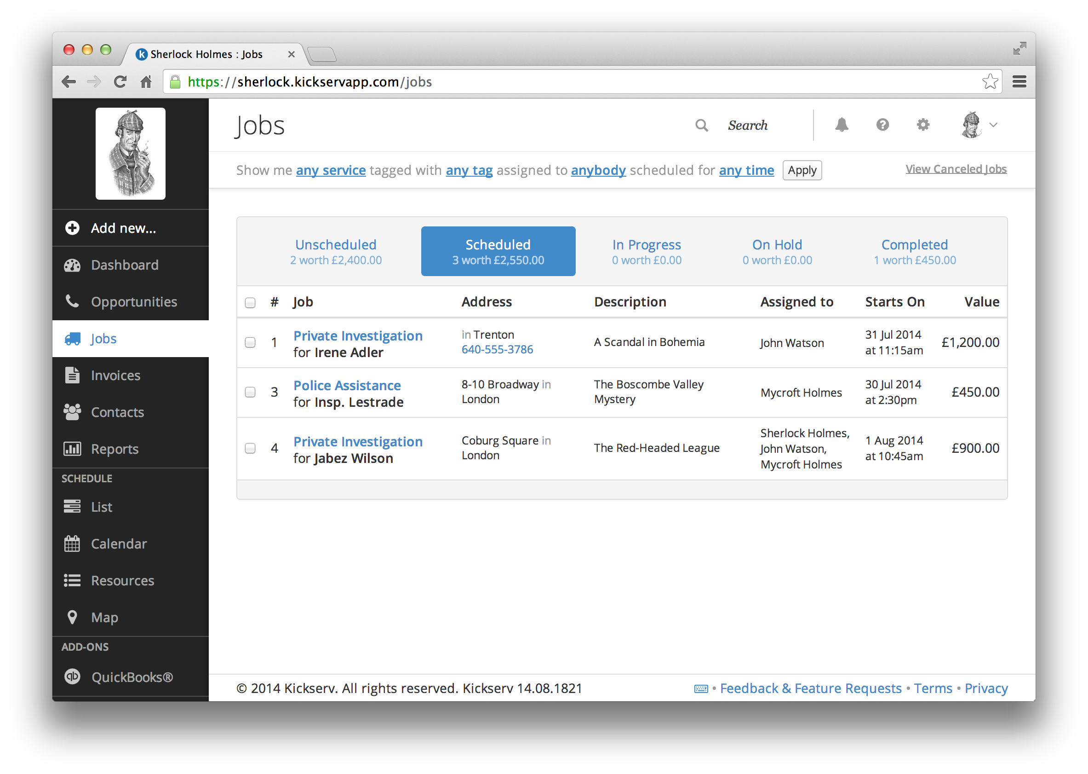Click the Resources list icon

(72, 581)
